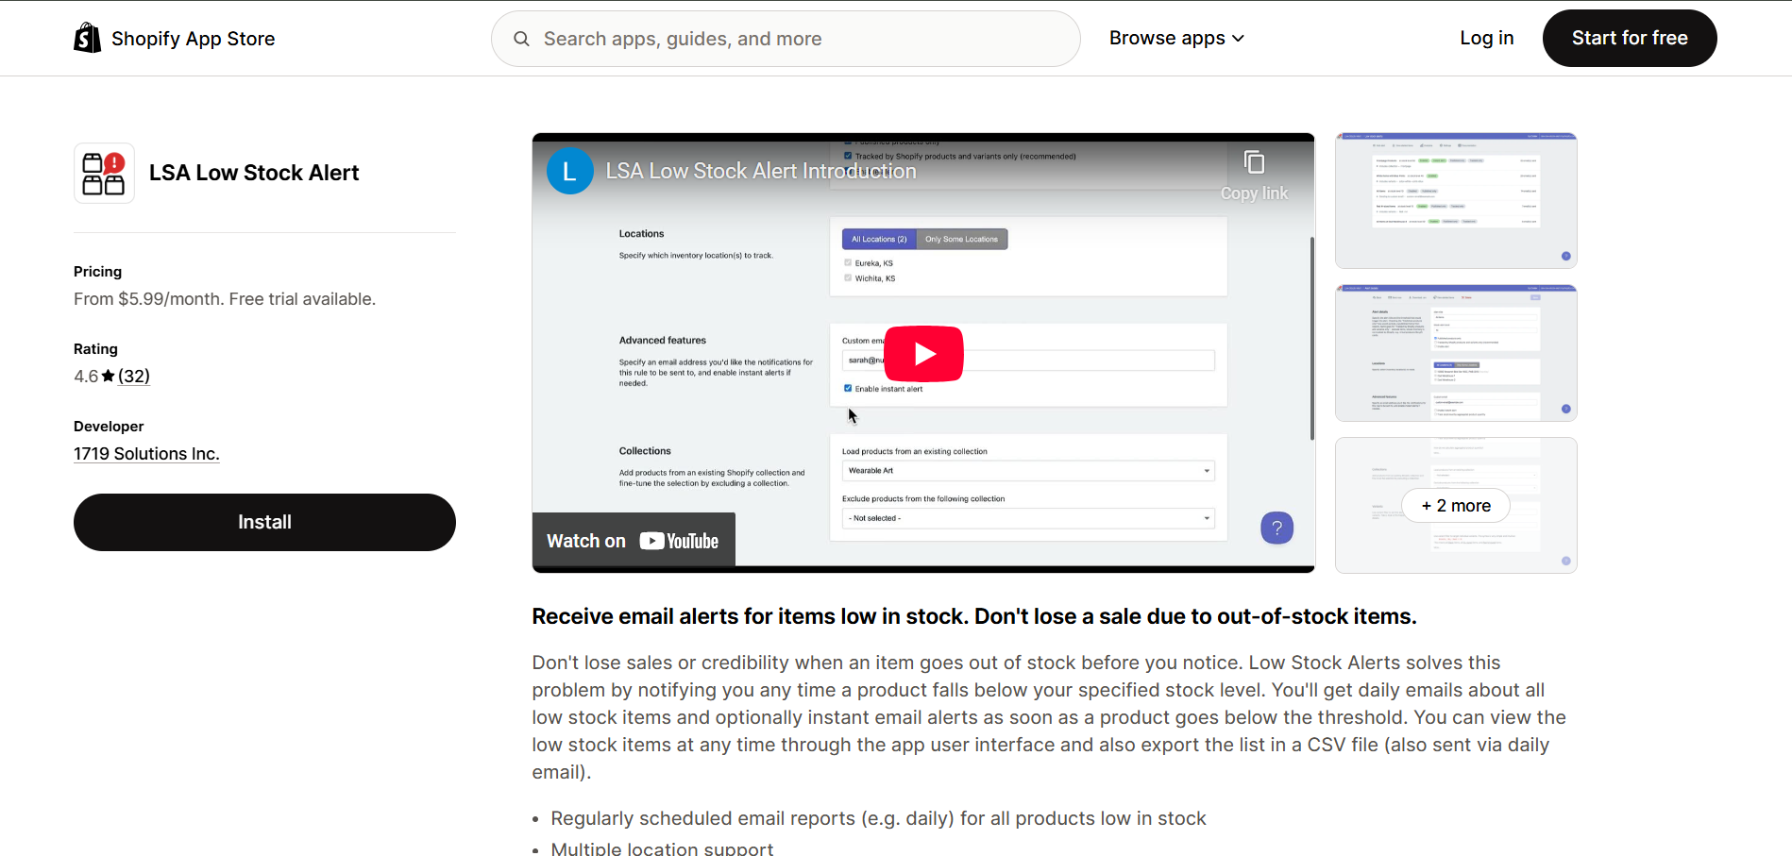Click the search magnifier icon
The height and width of the screenshot is (856, 1792).
(521, 39)
